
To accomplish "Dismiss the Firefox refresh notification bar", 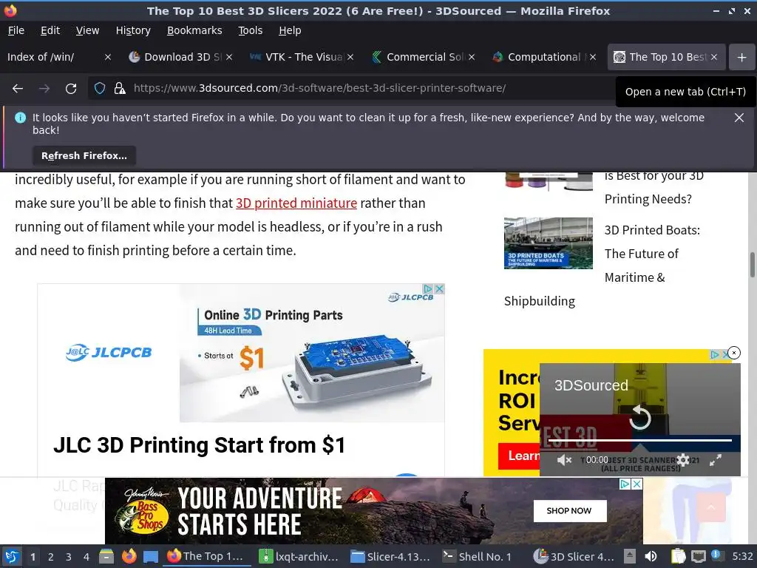I will (x=739, y=118).
